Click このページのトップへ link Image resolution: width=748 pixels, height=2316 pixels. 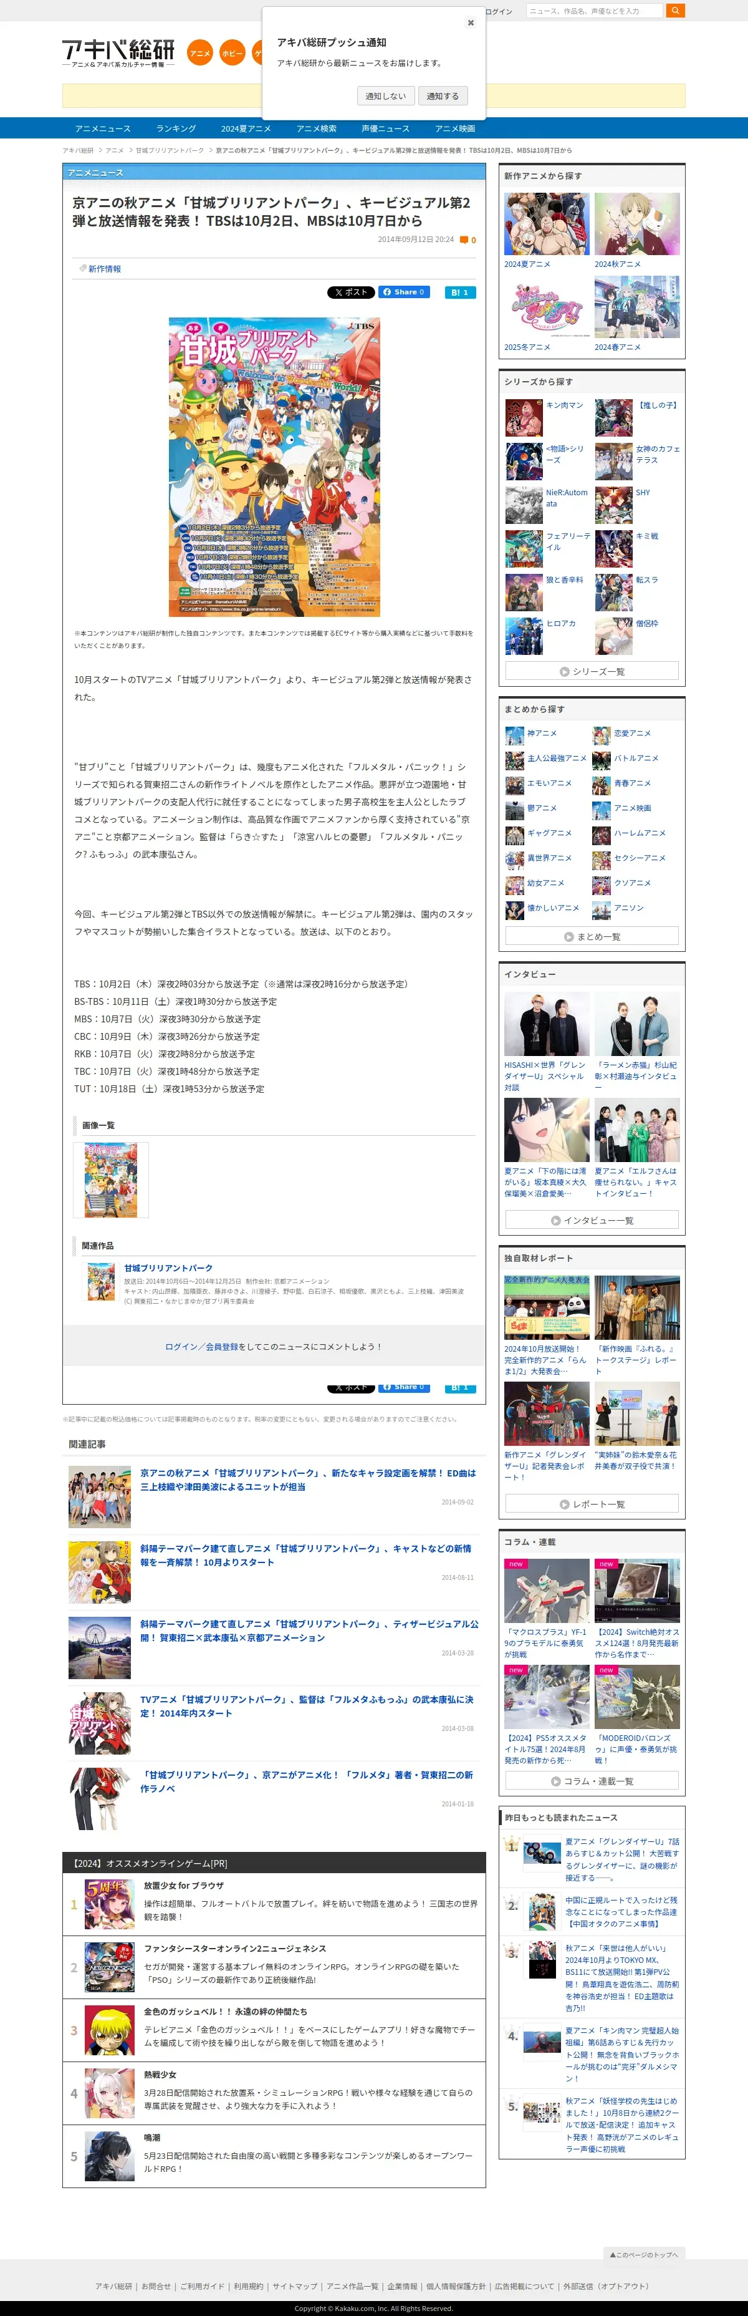click(x=644, y=2255)
